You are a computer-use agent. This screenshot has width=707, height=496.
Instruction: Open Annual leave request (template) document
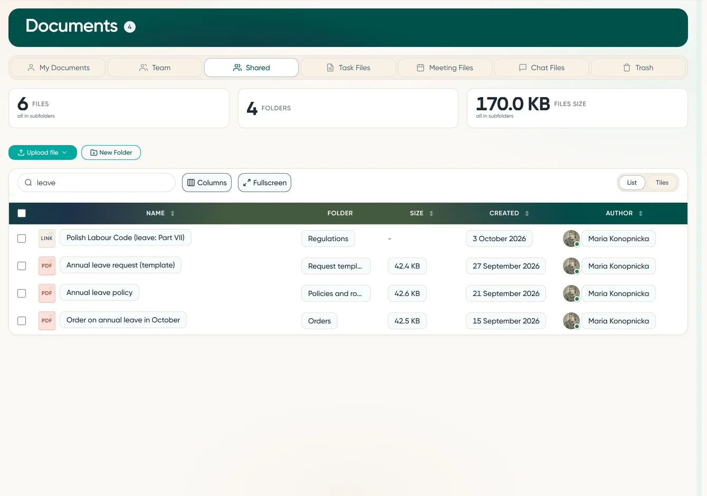(x=120, y=265)
